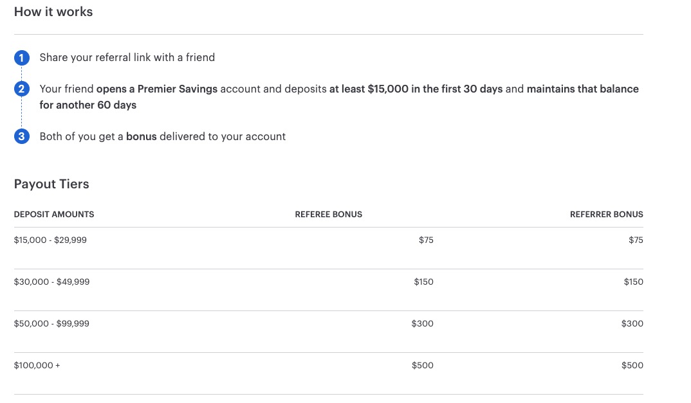Viewport: 691px width, 403px height.
Task: Click the 'Referrer Bonus' column header
Action: tap(606, 214)
